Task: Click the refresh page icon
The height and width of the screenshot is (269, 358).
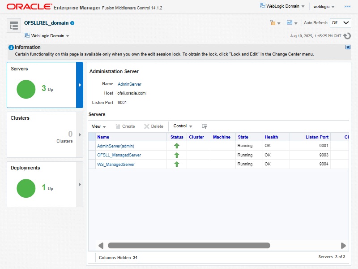Action: coord(347,35)
